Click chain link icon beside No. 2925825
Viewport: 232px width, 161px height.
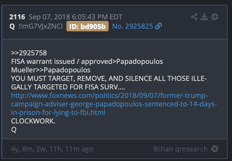pyautogui.click(x=158, y=26)
